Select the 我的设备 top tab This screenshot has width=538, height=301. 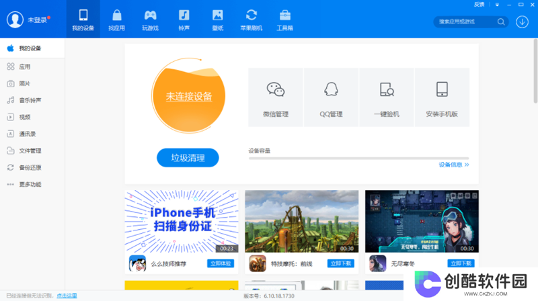coord(83,19)
